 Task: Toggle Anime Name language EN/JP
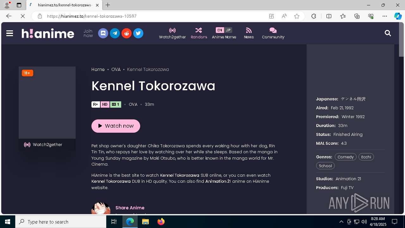pos(224,33)
